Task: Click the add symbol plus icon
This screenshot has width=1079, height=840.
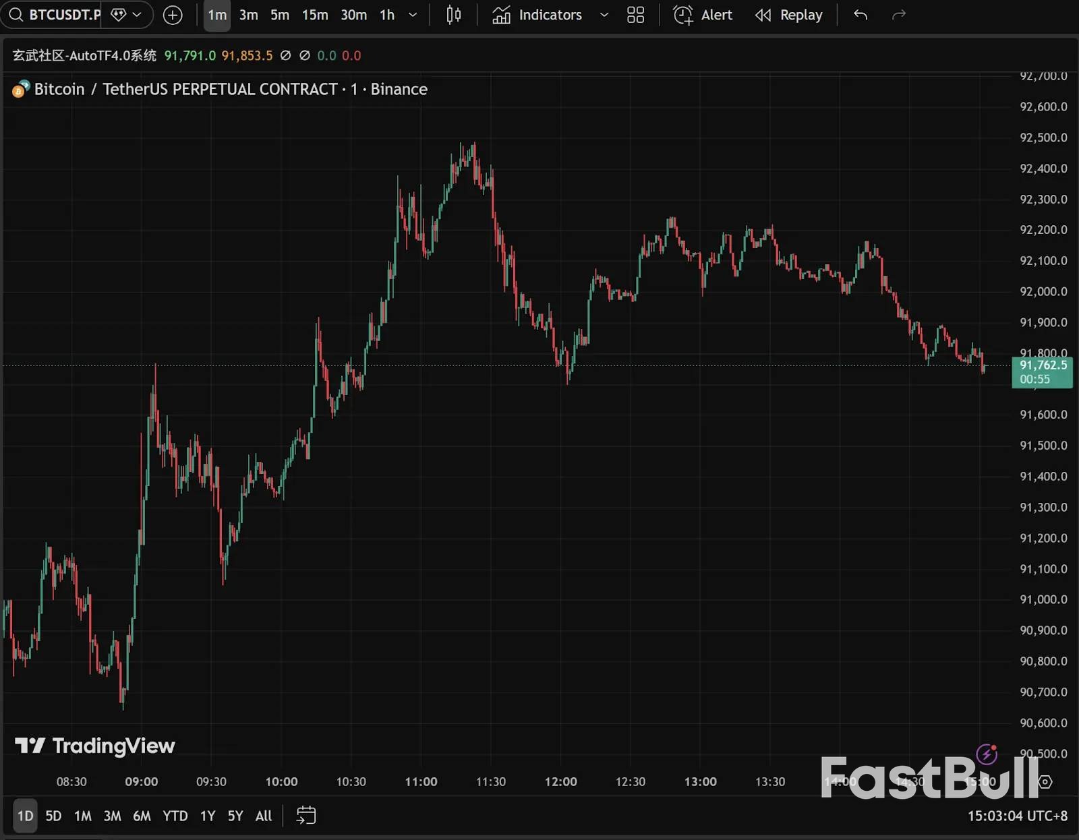Action: pyautogui.click(x=173, y=15)
